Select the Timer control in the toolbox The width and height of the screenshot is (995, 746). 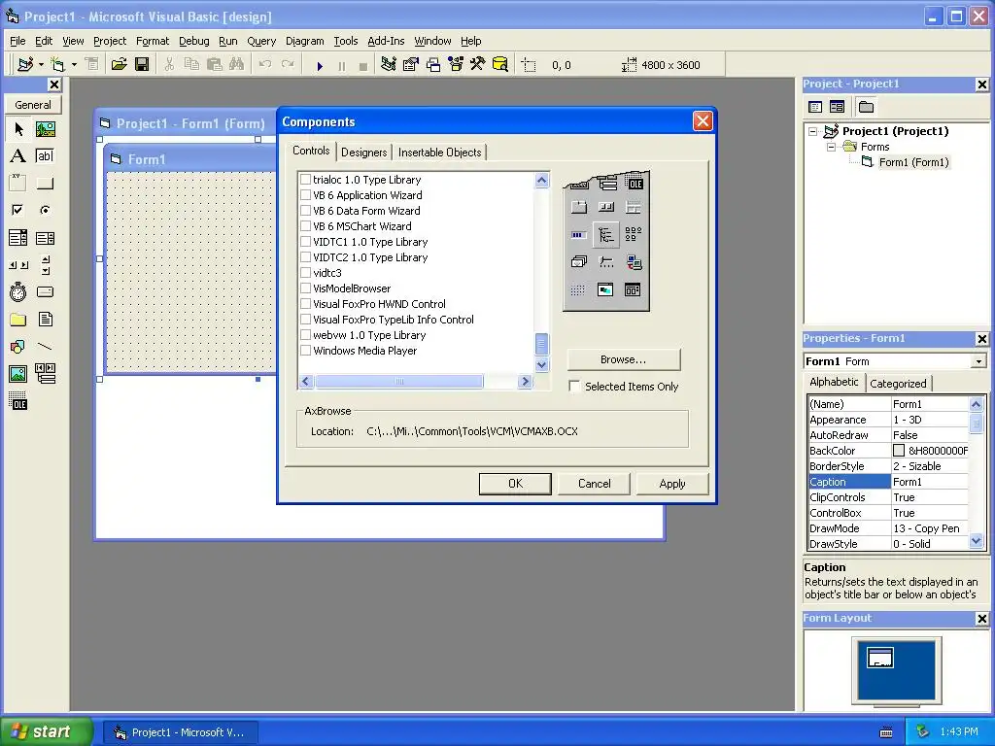point(18,291)
